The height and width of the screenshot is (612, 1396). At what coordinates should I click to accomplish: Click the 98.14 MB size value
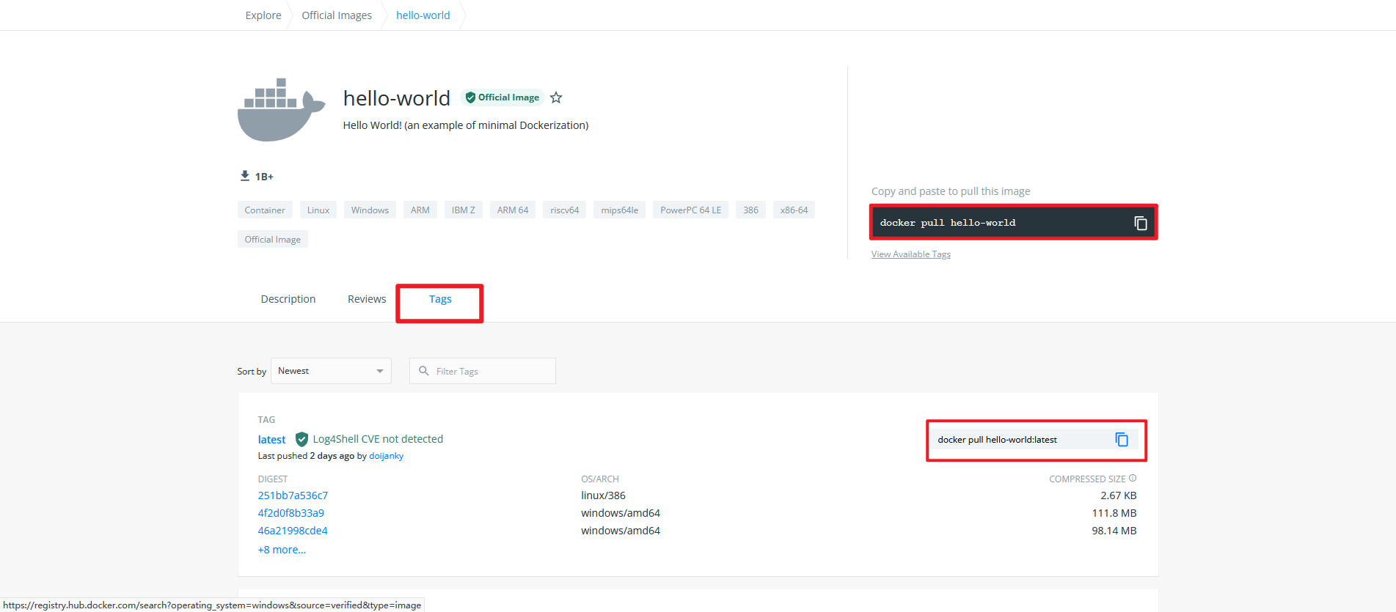tap(1114, 531)
